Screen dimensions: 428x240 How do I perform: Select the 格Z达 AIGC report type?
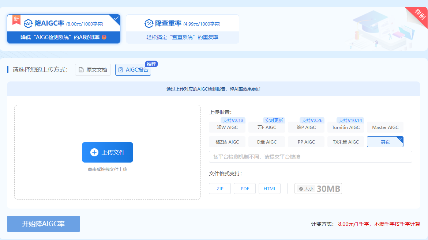coord(227,142)
